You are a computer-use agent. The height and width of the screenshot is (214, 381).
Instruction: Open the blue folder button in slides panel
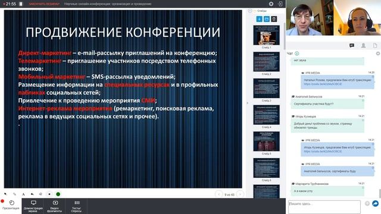pos(267,19)
